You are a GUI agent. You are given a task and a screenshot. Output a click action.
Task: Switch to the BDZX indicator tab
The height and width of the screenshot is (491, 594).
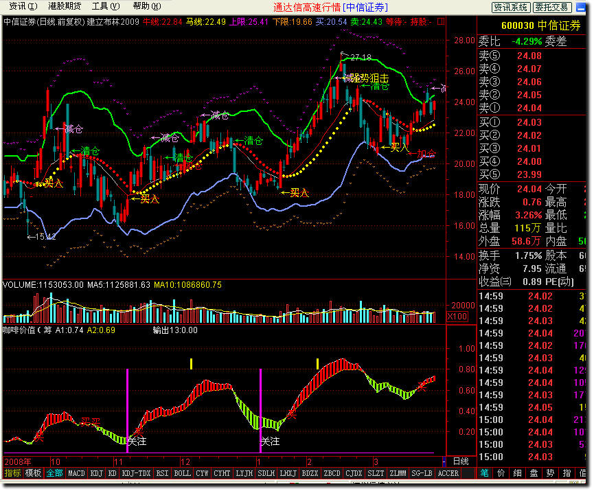pos(310,473)
